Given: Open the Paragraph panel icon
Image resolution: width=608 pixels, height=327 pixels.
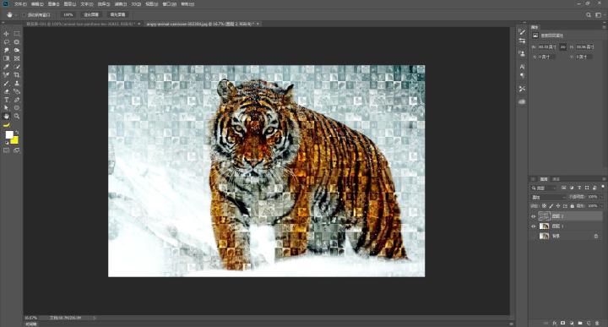Looking at the screenshot, I should pyautogui.click(x=522, y=76).
